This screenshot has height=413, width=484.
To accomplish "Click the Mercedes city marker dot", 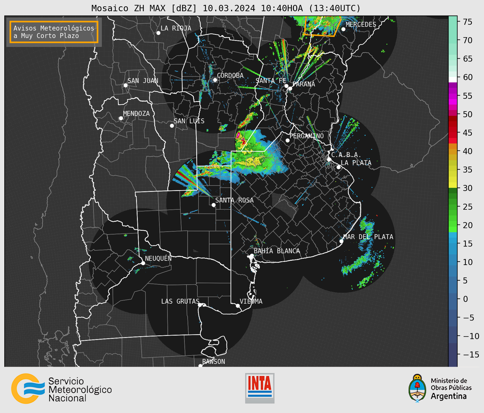I will coord(343,29).
